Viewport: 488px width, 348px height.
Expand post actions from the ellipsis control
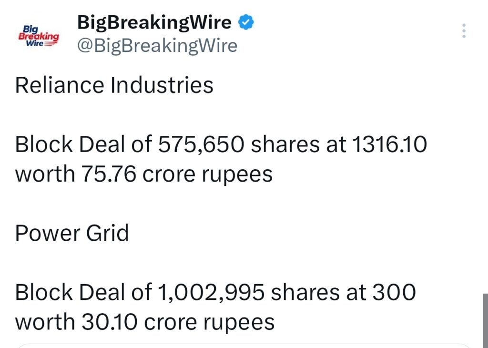coord(463,31)
